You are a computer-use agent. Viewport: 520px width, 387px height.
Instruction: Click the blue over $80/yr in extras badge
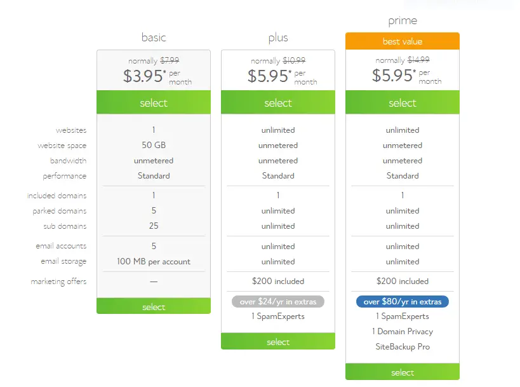pyautogui.click(x=403, y=302)
